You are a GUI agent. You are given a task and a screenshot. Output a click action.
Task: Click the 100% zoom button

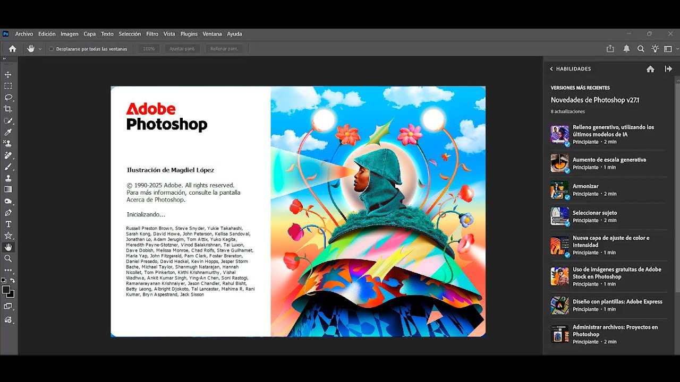(149, 49)
